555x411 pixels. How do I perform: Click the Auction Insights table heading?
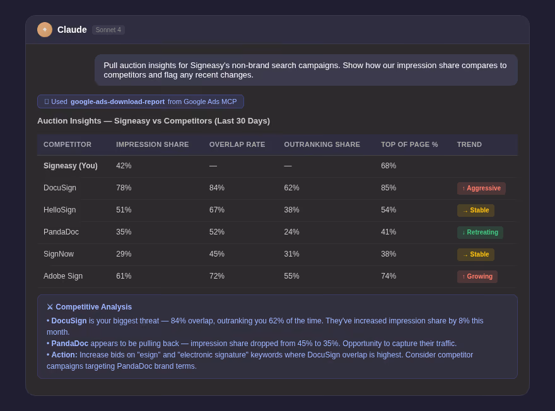pyautogui.click(x=154, y=121)
